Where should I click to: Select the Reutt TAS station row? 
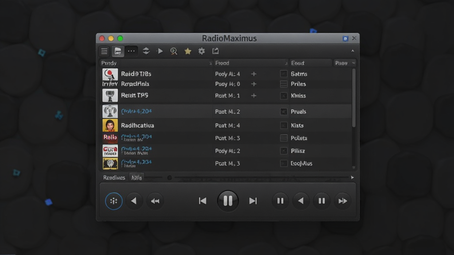point(226,96)
